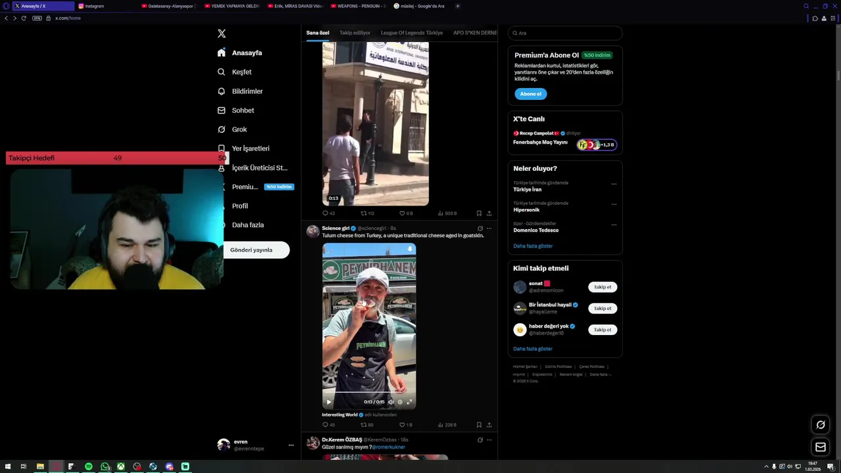Open more options on Science girl post
This screenshot has width=841, height=473.
coord(489,229)
